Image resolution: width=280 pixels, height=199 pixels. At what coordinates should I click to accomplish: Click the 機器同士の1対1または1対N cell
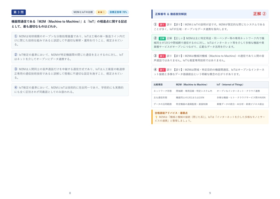click(x=190, y=98)
